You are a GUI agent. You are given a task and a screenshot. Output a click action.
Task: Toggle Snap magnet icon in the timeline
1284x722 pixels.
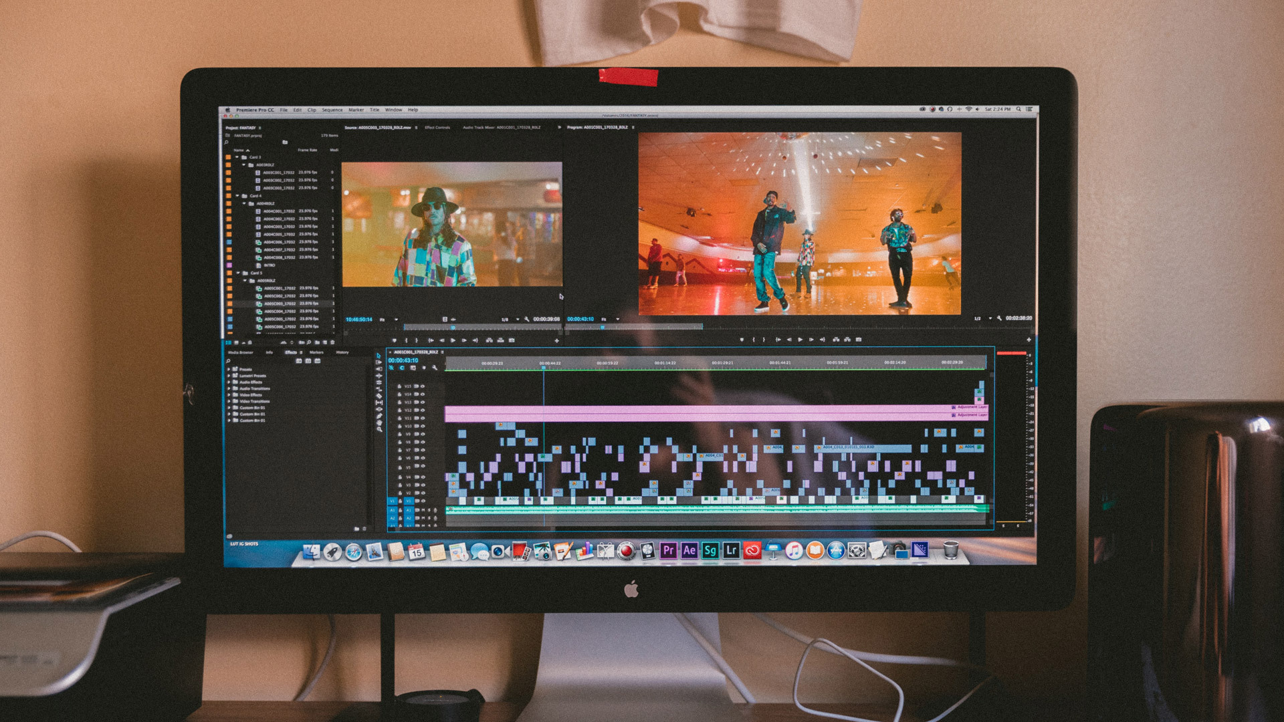click(x=391, y=368)
